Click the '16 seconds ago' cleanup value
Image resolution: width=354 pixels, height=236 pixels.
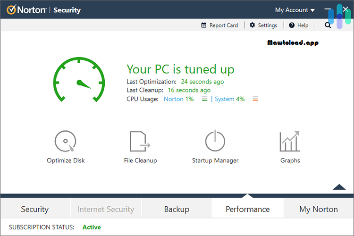189,90
